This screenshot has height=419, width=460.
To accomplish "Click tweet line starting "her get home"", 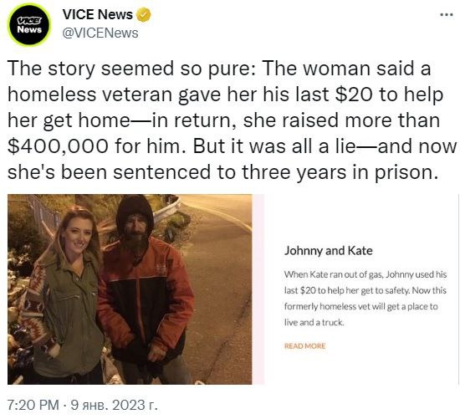I will pyautogui.click(x=223, y=120).
